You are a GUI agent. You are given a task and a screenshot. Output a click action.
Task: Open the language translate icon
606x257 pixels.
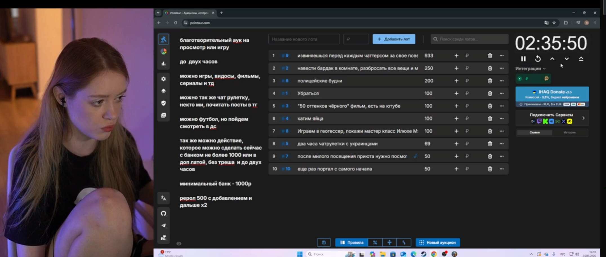164,198
